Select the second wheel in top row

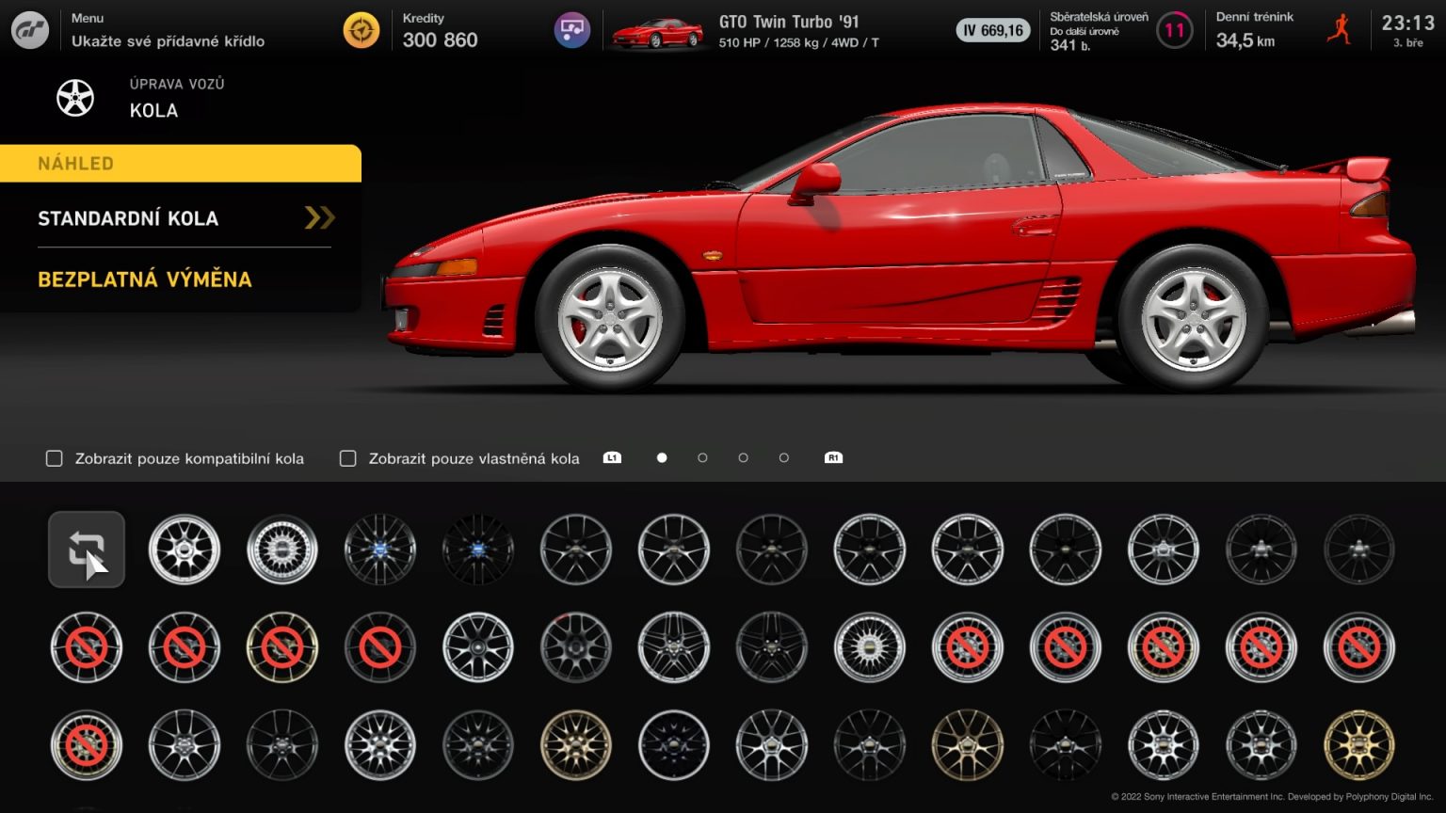185,550
